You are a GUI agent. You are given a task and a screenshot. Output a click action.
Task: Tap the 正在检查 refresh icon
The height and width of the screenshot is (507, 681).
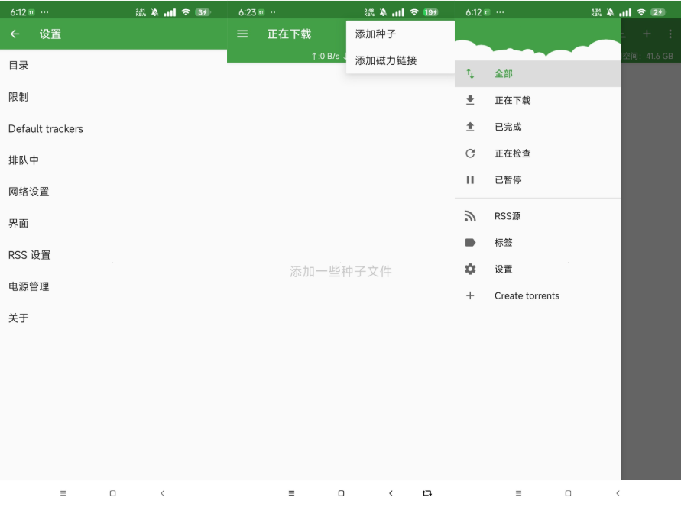click(x=470, y=153)
